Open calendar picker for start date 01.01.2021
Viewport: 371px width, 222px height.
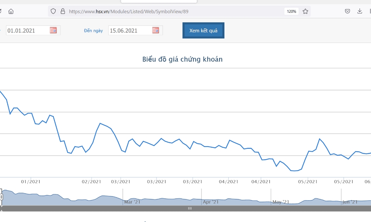[x=53, y=30]
